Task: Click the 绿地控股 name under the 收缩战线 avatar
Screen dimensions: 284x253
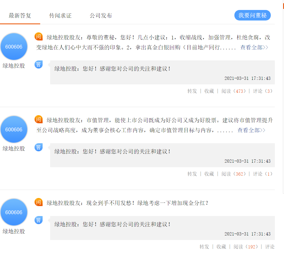Action: (14, 66)
